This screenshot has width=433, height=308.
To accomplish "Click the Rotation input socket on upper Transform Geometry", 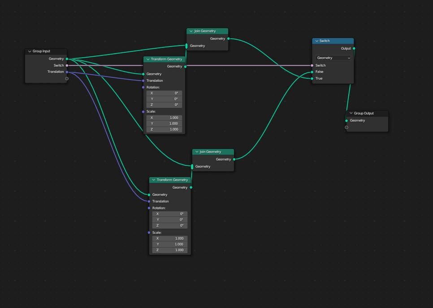I will click(x=144, y=87).
